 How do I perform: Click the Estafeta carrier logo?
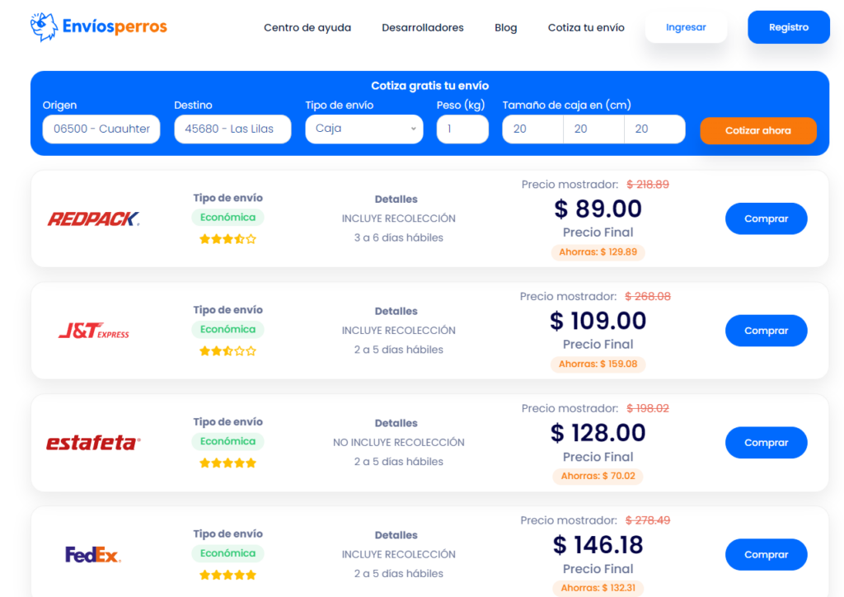point(93,443)
